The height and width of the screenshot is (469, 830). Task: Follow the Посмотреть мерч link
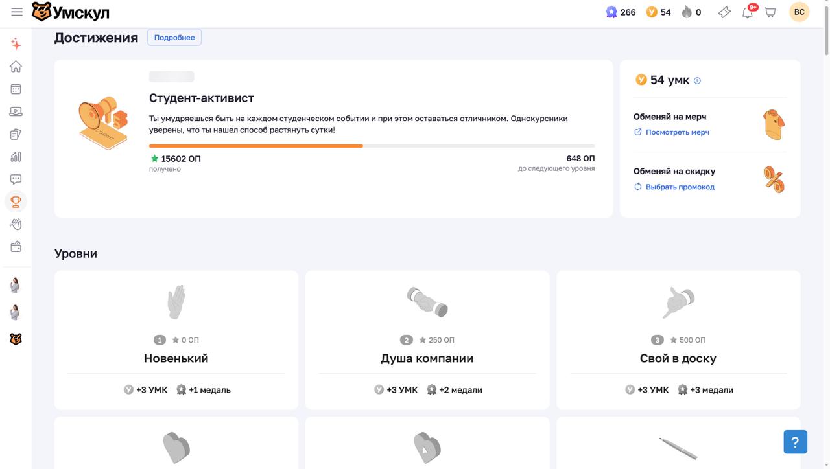(677, 132)
